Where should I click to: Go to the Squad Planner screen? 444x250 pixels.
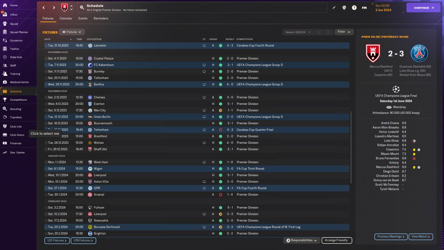tap(19, 32)
